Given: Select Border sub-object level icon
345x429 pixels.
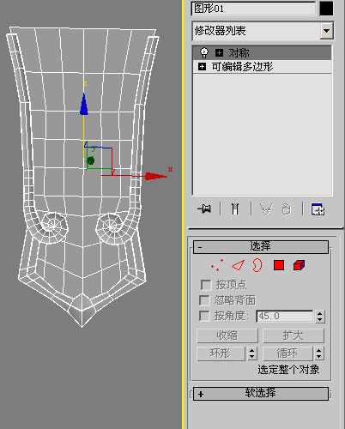Looking at the screenshot, I should pyautogui.click(x=257, y=265).
